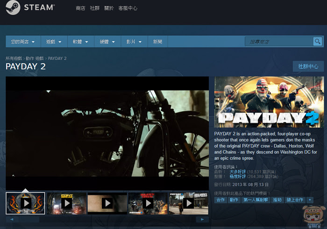Open the 大多好評 recent reviews link

pos(237,172)
